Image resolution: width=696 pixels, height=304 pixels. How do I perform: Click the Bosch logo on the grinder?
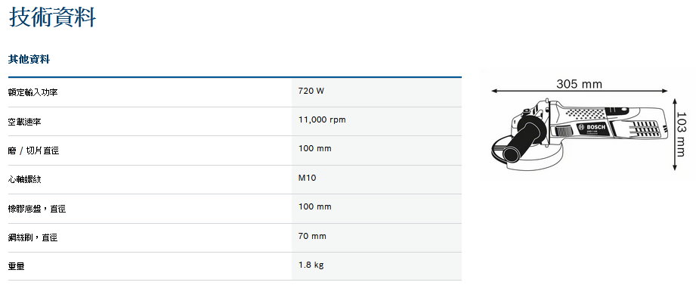click(592, 126)
